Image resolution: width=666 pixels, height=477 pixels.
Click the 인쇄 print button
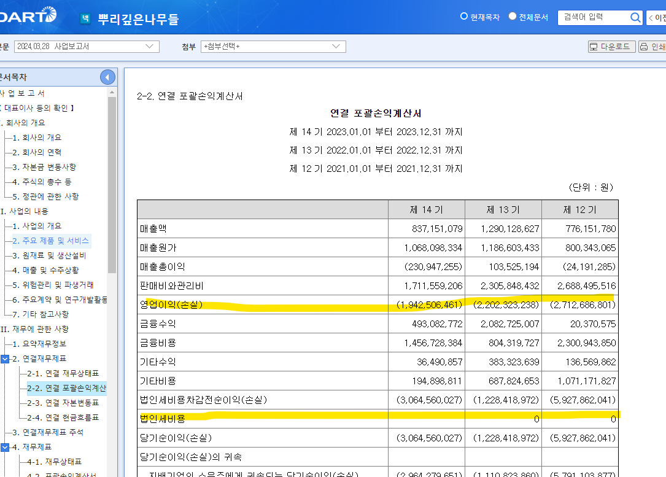(652, 47)
